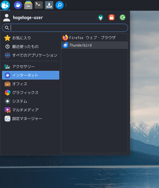This screenshot has width=159, height=188.
Task: Open the file manager panel launcher
Action: [28, 5]
